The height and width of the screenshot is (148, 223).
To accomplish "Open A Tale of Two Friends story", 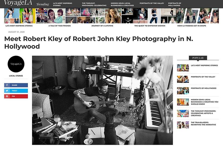I will 60,26.
